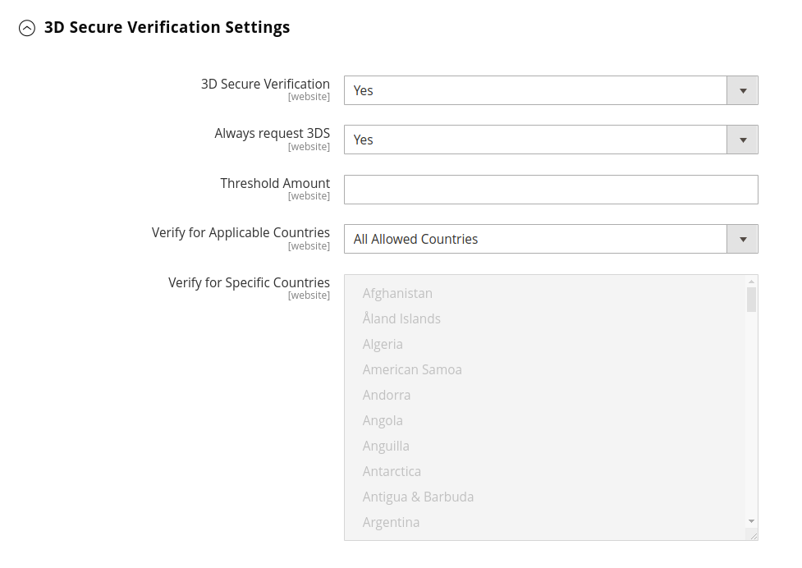Click the 3D Secure Verification Settings heading

click(x=167, y=27)
